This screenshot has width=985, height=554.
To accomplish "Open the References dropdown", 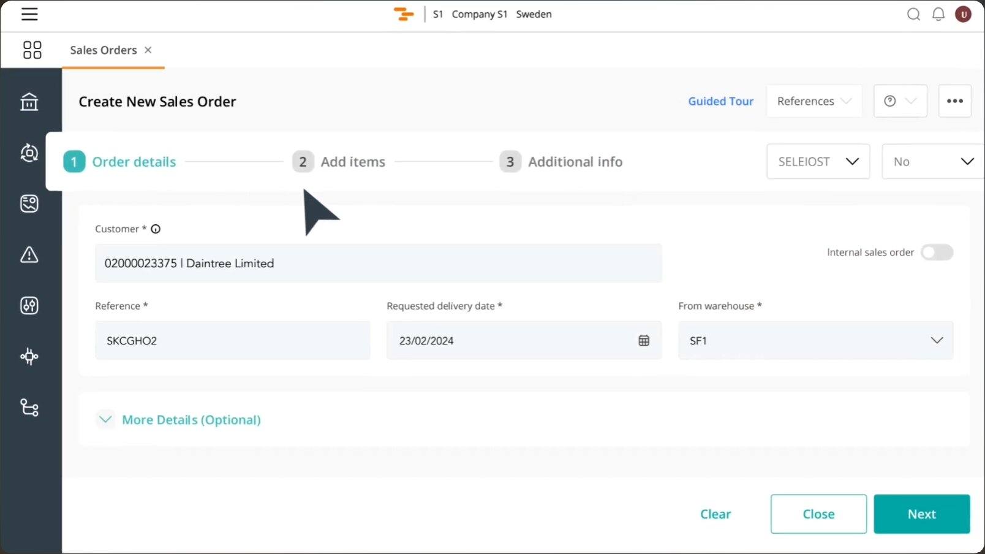I will coord(813,101).
